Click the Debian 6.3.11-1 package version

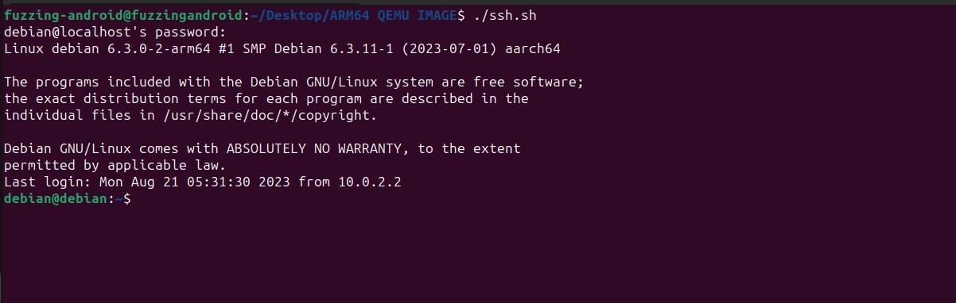click(x=343, y=49)
